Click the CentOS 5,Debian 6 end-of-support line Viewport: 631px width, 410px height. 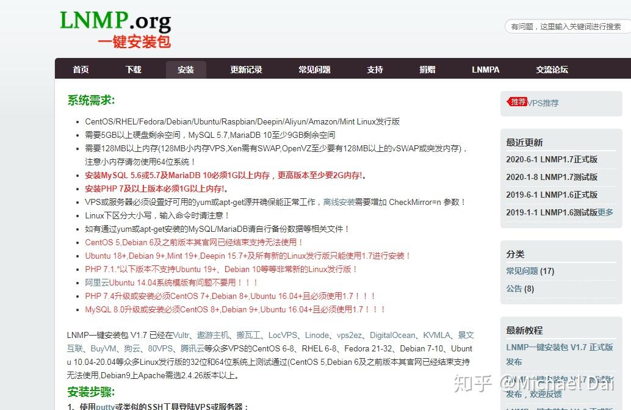click(x=193, y=242)
